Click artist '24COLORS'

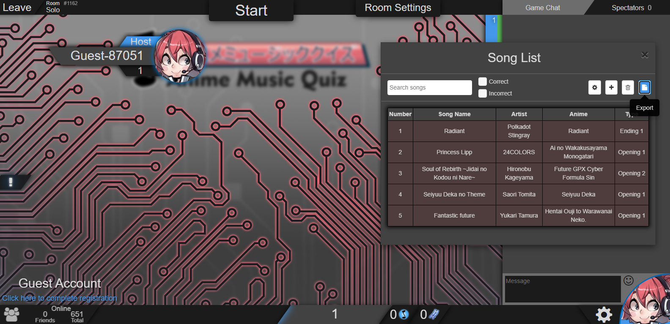pyautogui.click(x=519, y=152)
